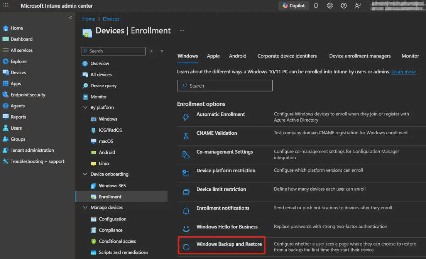Open the settings gear icon

(330, 6)
